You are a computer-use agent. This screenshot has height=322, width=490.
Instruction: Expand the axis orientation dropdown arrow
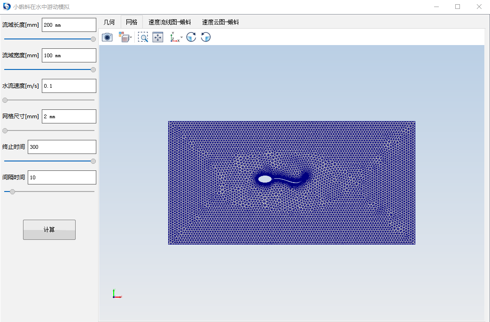[181, 38]
